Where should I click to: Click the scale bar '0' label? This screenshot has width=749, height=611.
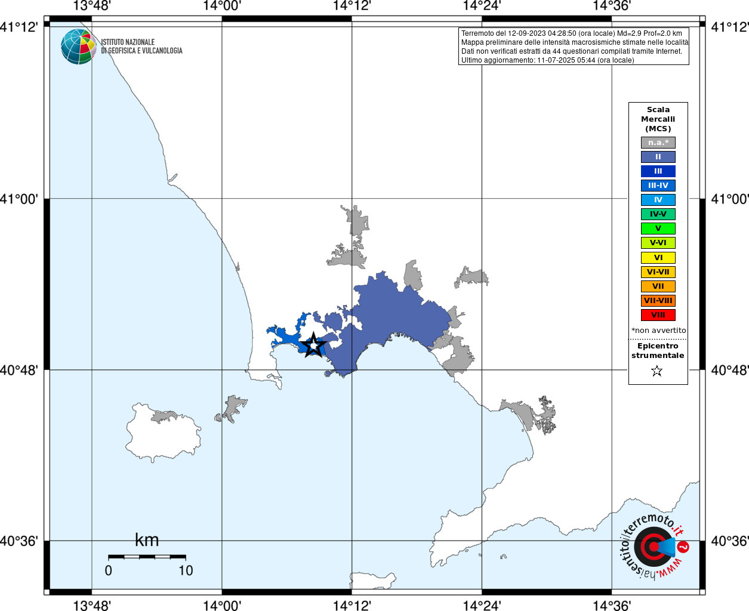click(108, 570)
